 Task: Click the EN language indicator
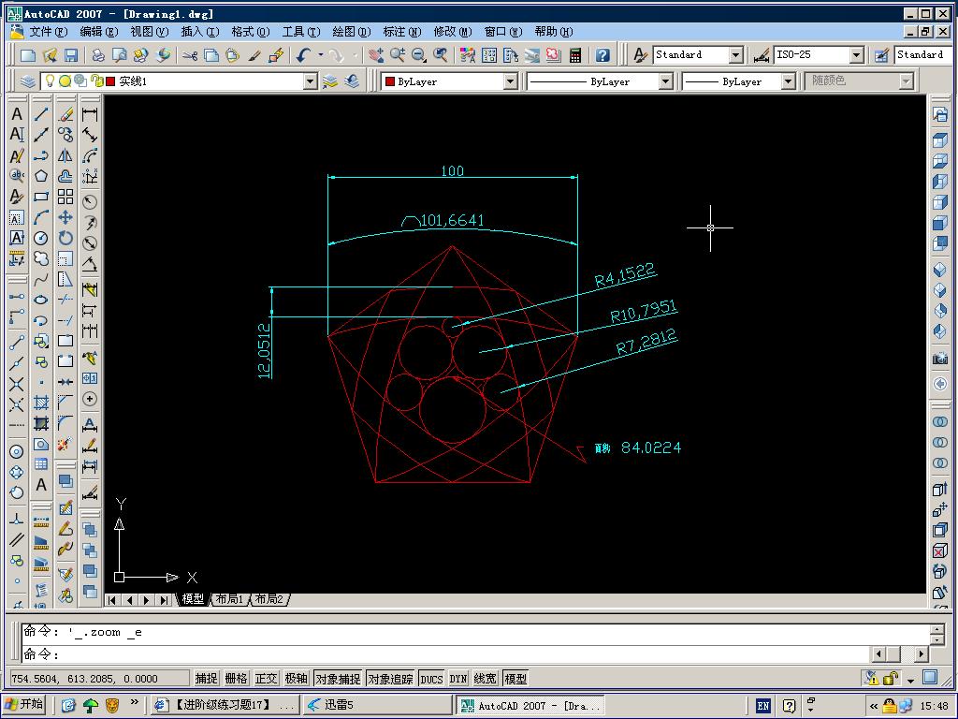(x=762, y=706)
